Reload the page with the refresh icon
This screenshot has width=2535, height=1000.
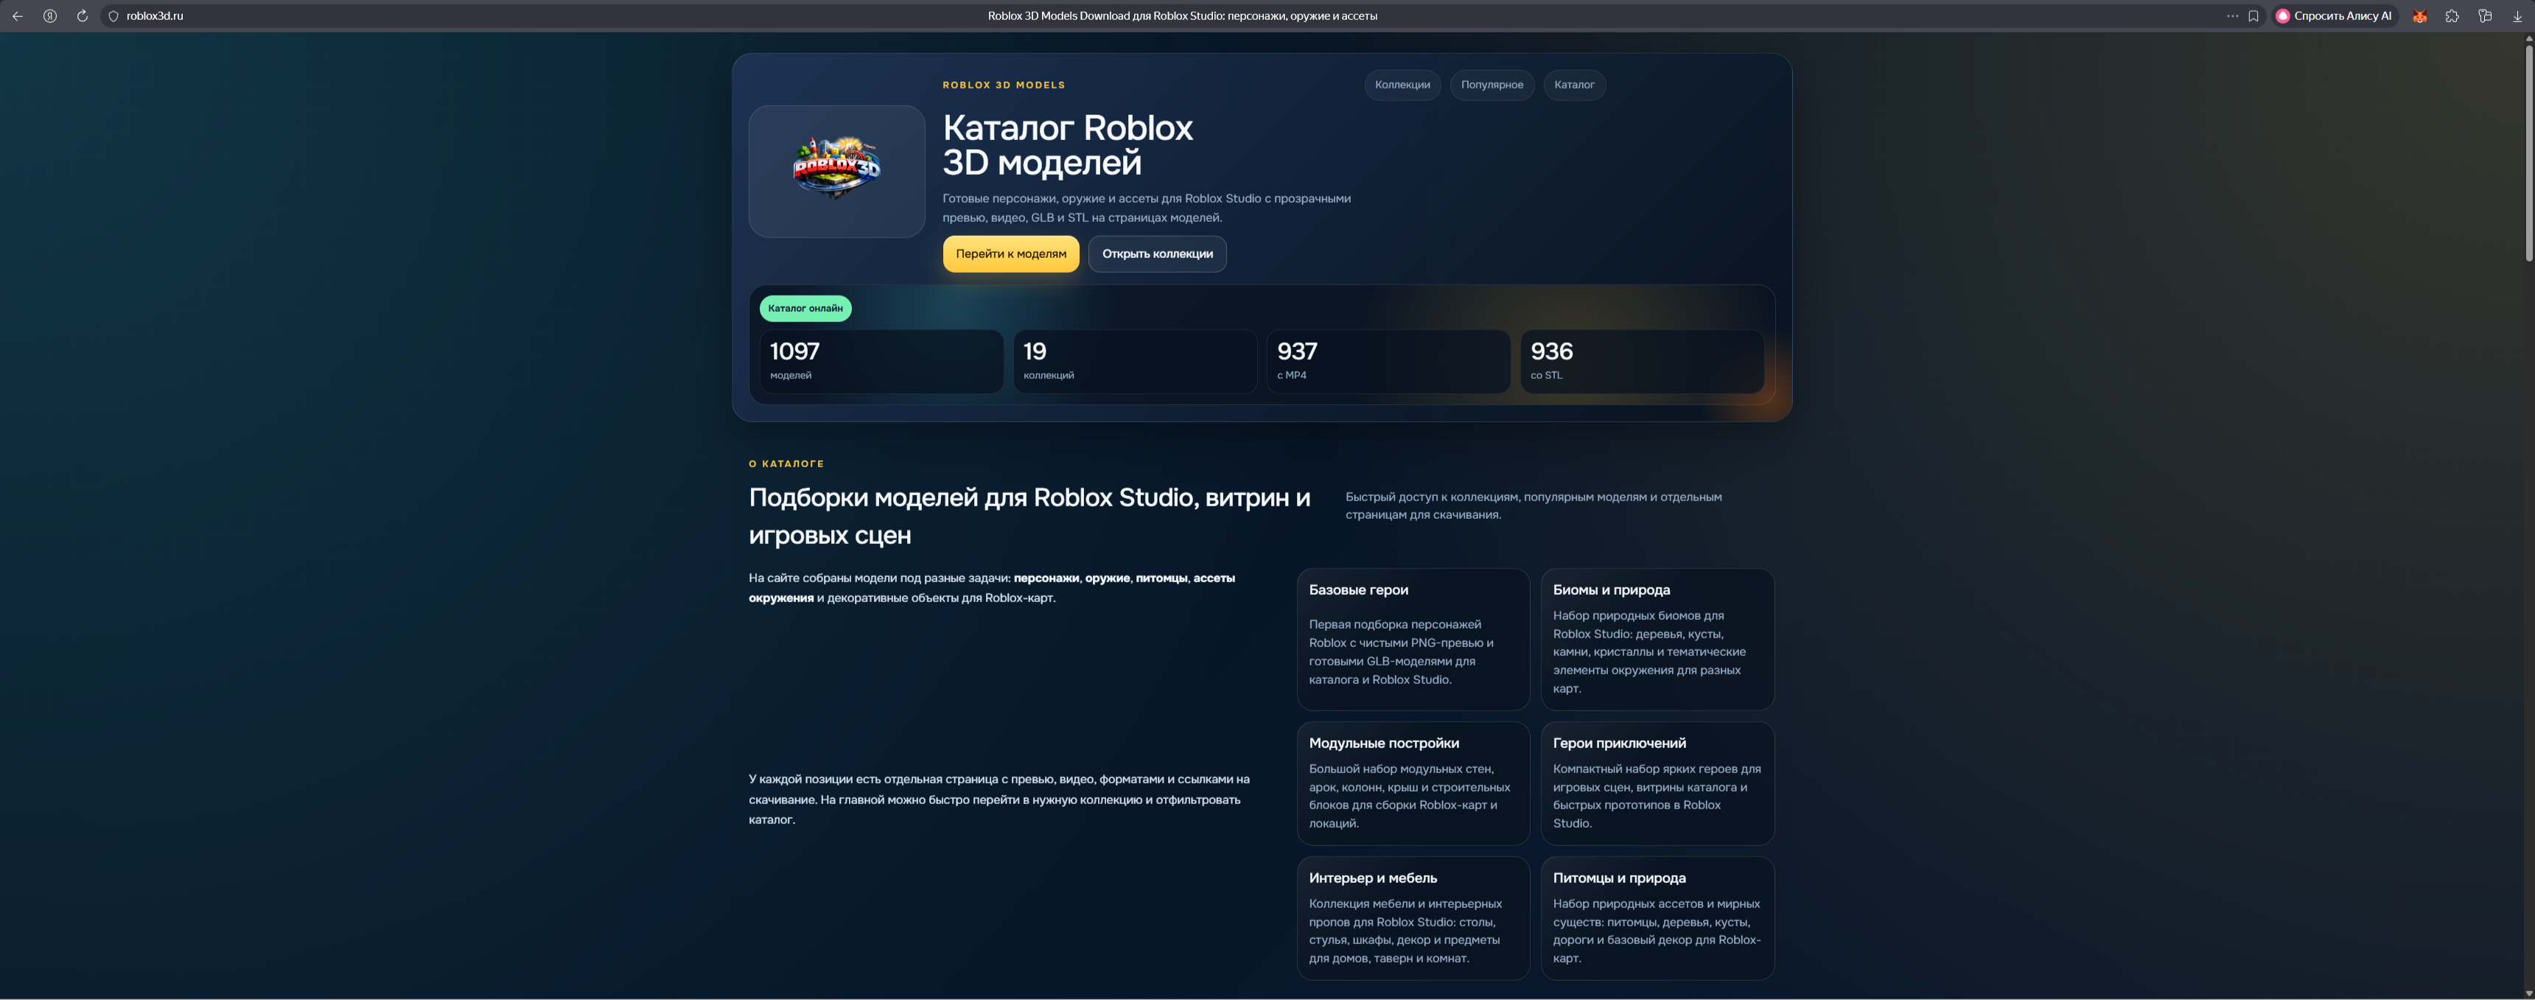pos(82,15)
